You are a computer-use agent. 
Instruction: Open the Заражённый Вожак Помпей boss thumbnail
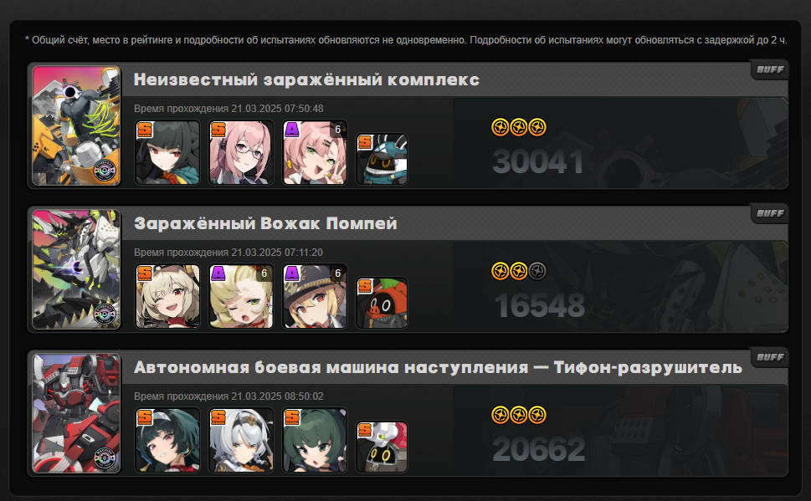click(76, 268)
